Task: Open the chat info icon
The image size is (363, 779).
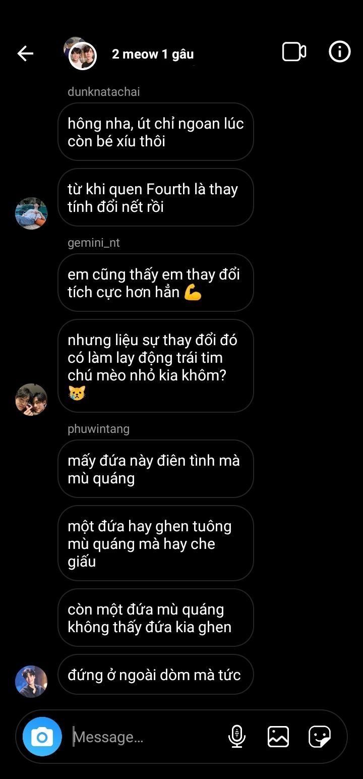Action: pyautogui.click(x=340, y=51)
